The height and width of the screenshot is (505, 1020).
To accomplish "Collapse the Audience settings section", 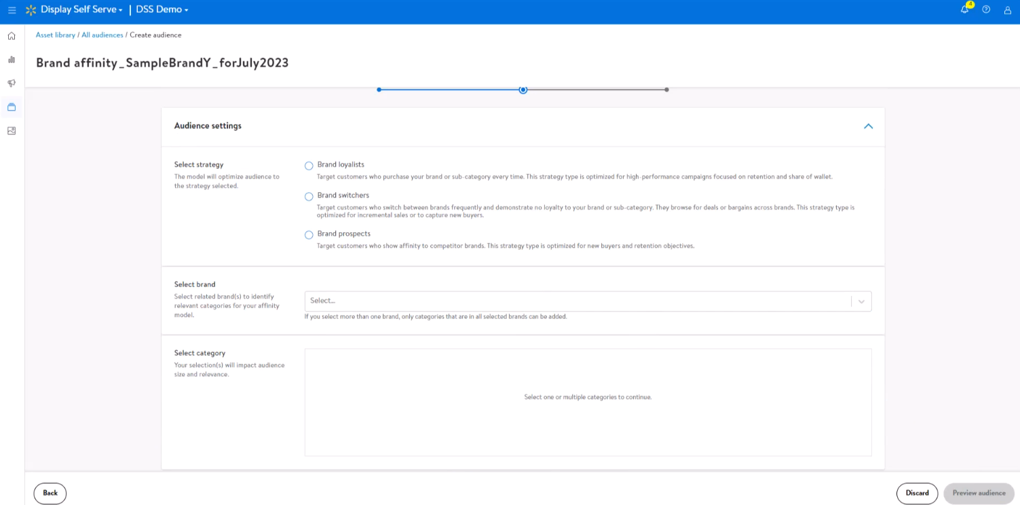I will click(x=868, y=126).
